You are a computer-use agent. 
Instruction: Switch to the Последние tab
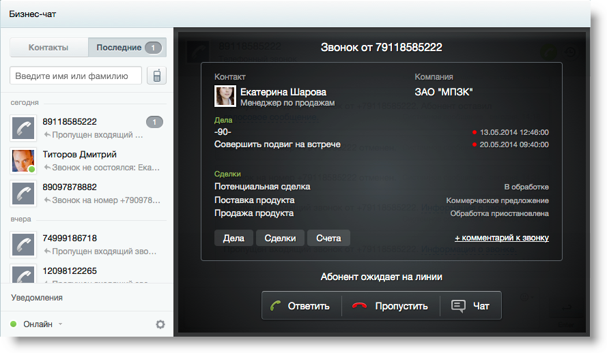(127, 48)
